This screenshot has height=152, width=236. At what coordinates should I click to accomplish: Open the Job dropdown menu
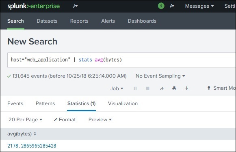[117, 89]
